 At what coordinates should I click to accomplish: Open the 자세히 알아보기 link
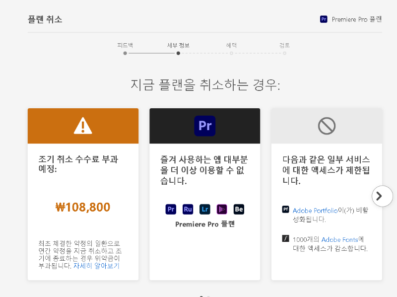(96, 266)
